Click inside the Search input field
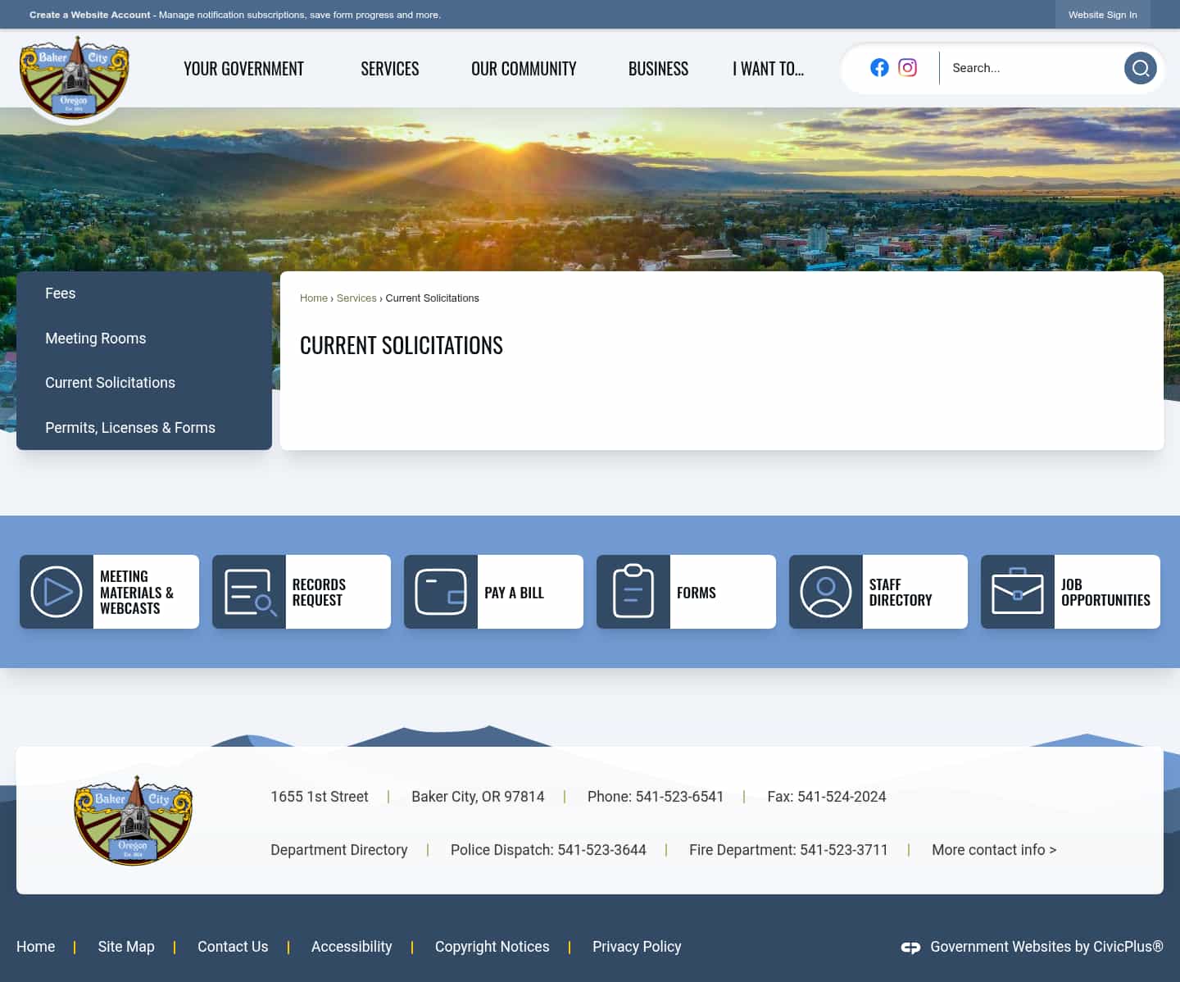The width and height of the screenshot is (1180, 982). pyautogui.click(x=1024, y=68)
